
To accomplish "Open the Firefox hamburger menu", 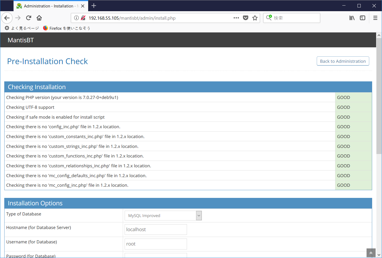I will coord(375,18).
